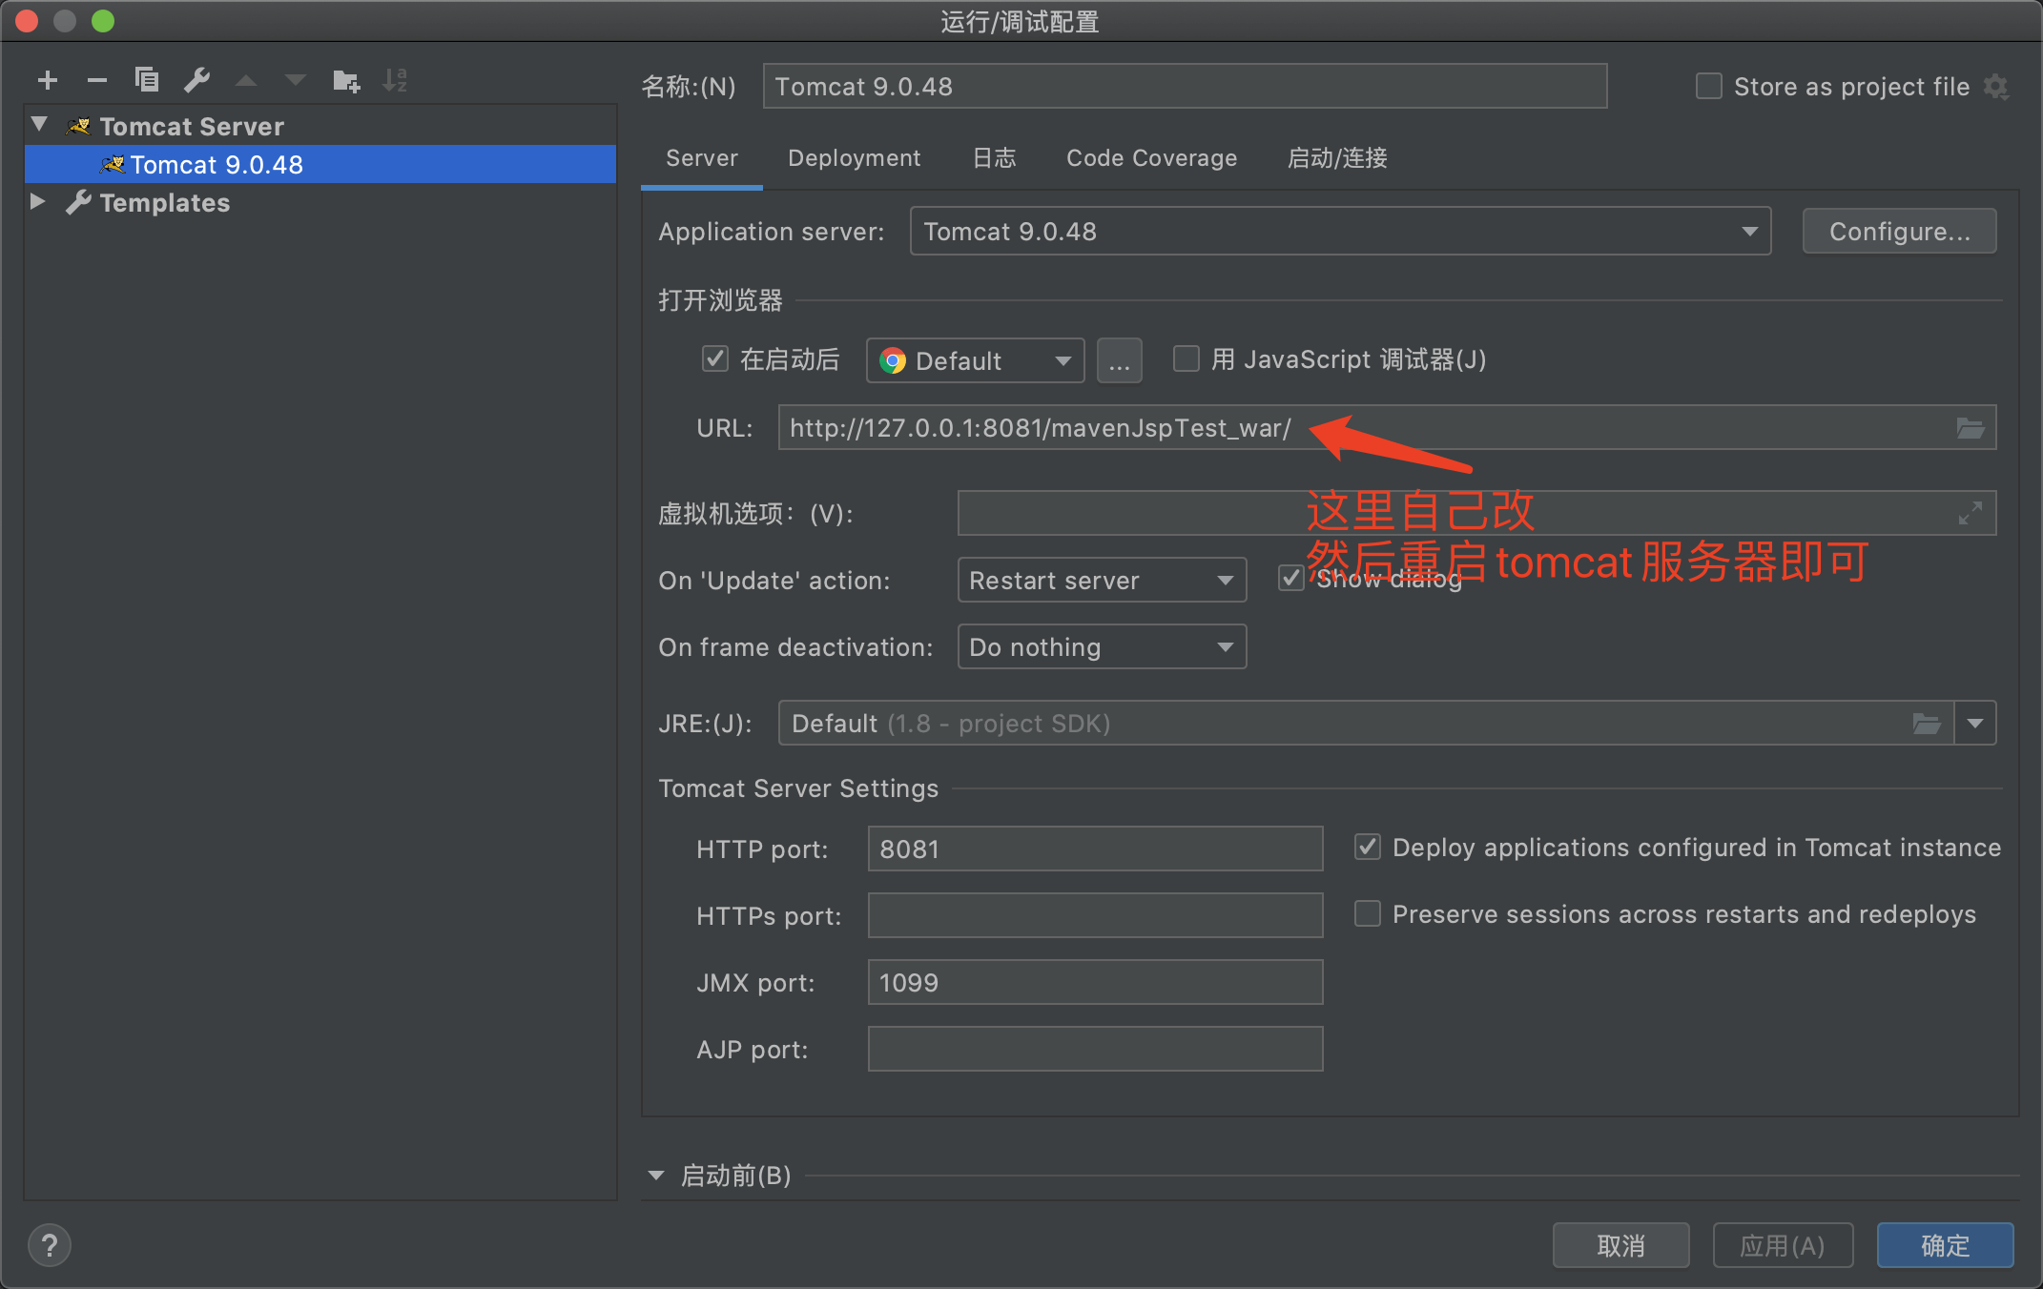The height and width of the screenshot is (1289, 2043).
Task: Switch to the Server tab
Action: (x=701, y=158)
